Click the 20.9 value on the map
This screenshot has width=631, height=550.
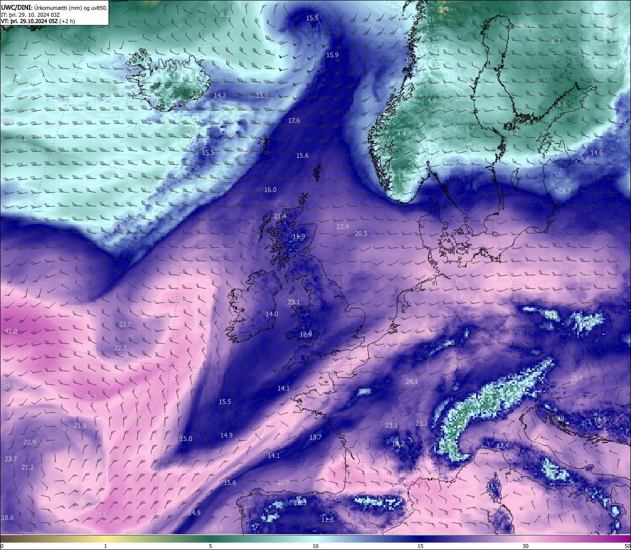[30, 442]
